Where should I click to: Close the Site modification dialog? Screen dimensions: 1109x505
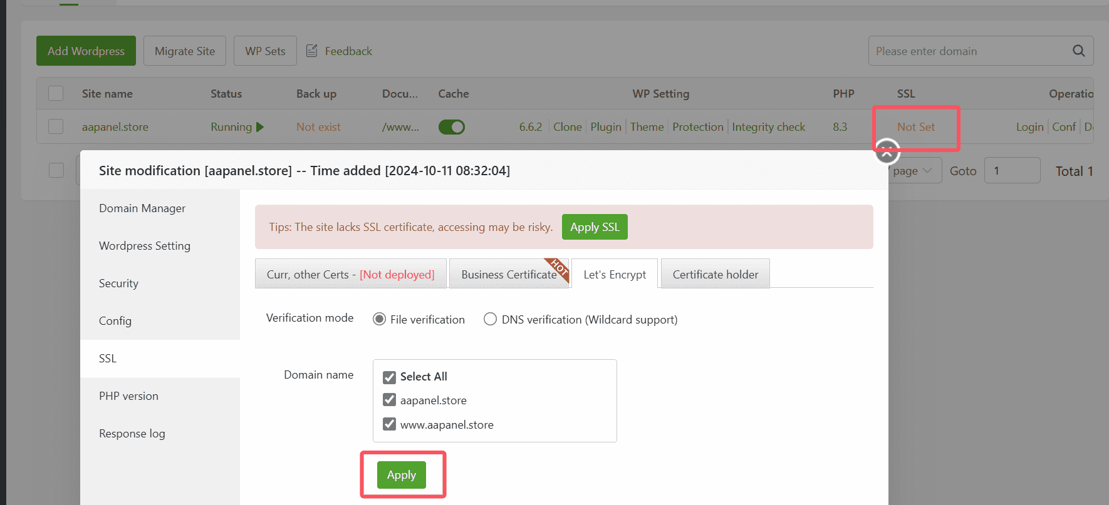887,151
